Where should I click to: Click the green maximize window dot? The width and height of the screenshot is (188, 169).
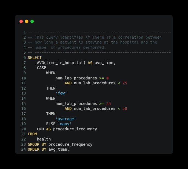[x=32, y=21]
